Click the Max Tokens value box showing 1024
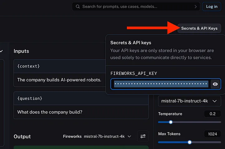 212,134
